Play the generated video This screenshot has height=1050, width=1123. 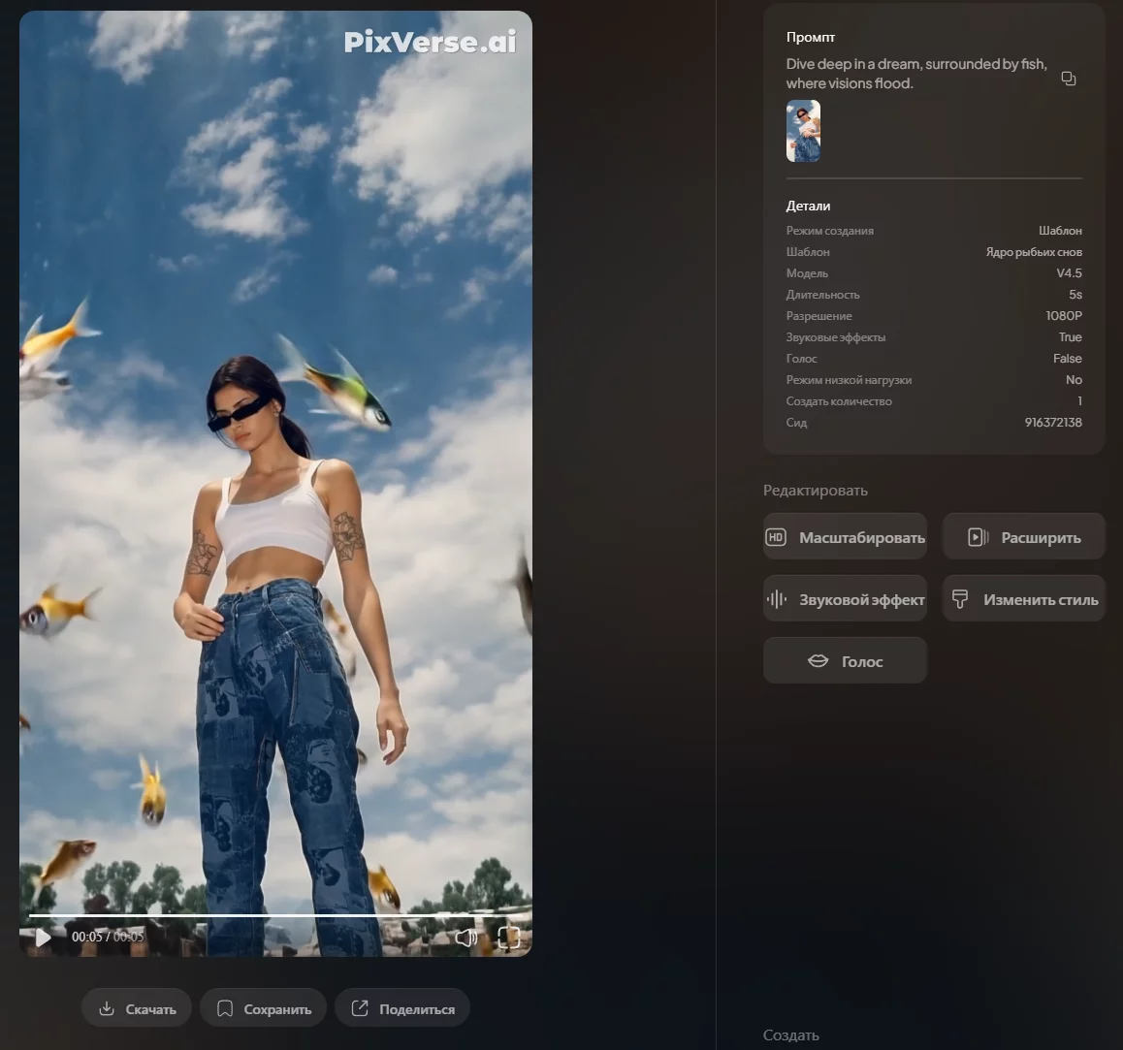(43, 938)
